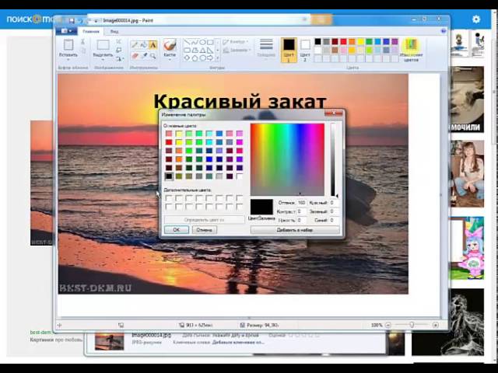Pick the Color picker eyedropper tool

pos(144,56)
